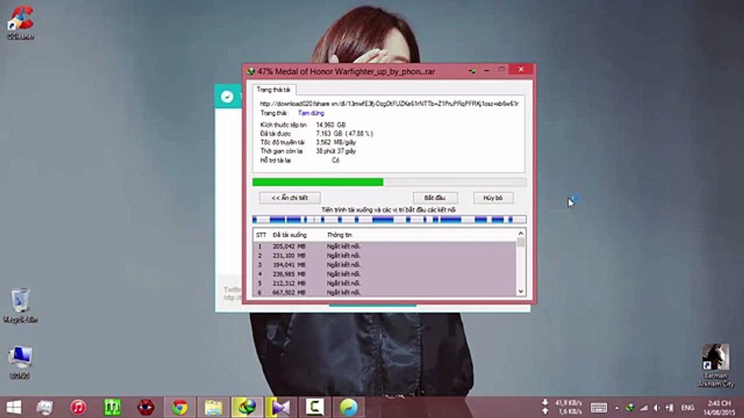Image resolution: width=744 pixels, height=418 pixels.
Task: Click the IDM title bar icon of the download dialog
Action: tap(251, 71)
